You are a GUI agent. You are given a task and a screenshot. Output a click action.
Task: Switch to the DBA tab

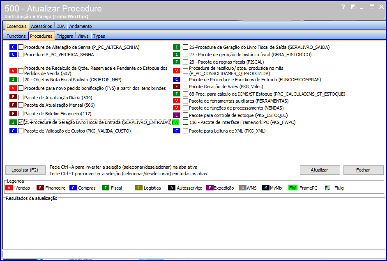point(60,26)
